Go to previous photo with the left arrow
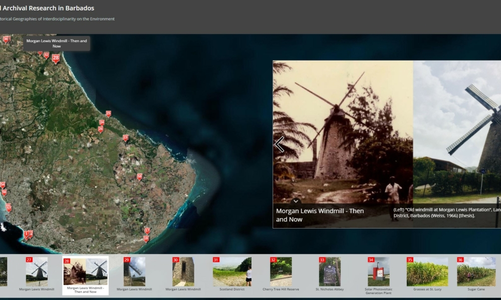Screen dimensions: 501x300 [x=280, y=144]
